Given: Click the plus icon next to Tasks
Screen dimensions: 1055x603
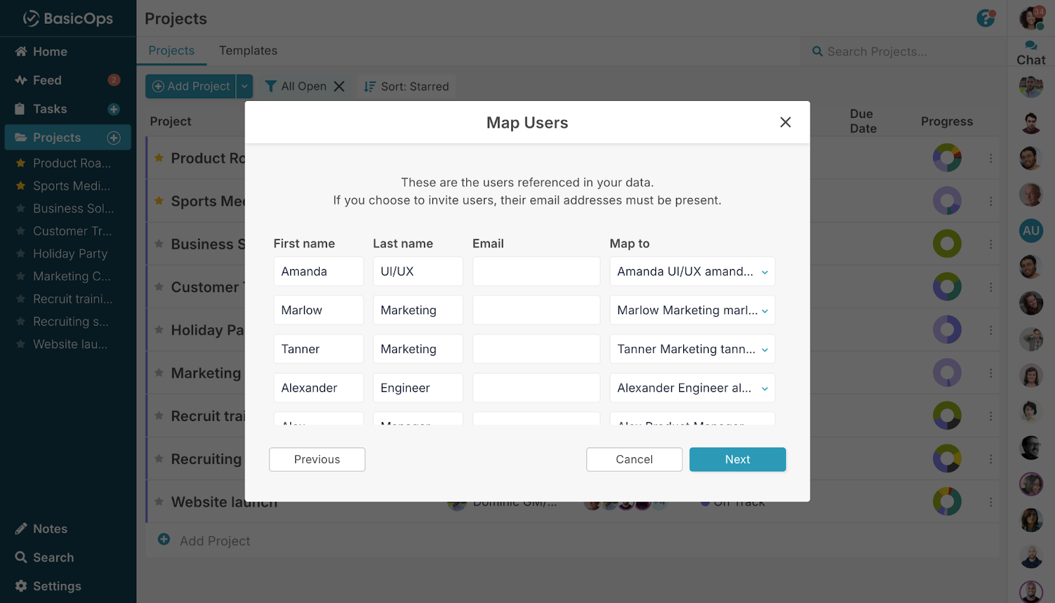Looking at the screenshot, I should (x=113, y=110).
